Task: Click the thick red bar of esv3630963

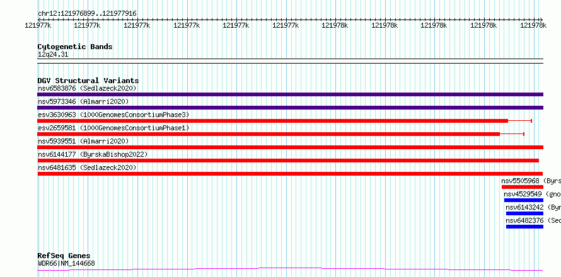Action: click(x=273, y=121)
